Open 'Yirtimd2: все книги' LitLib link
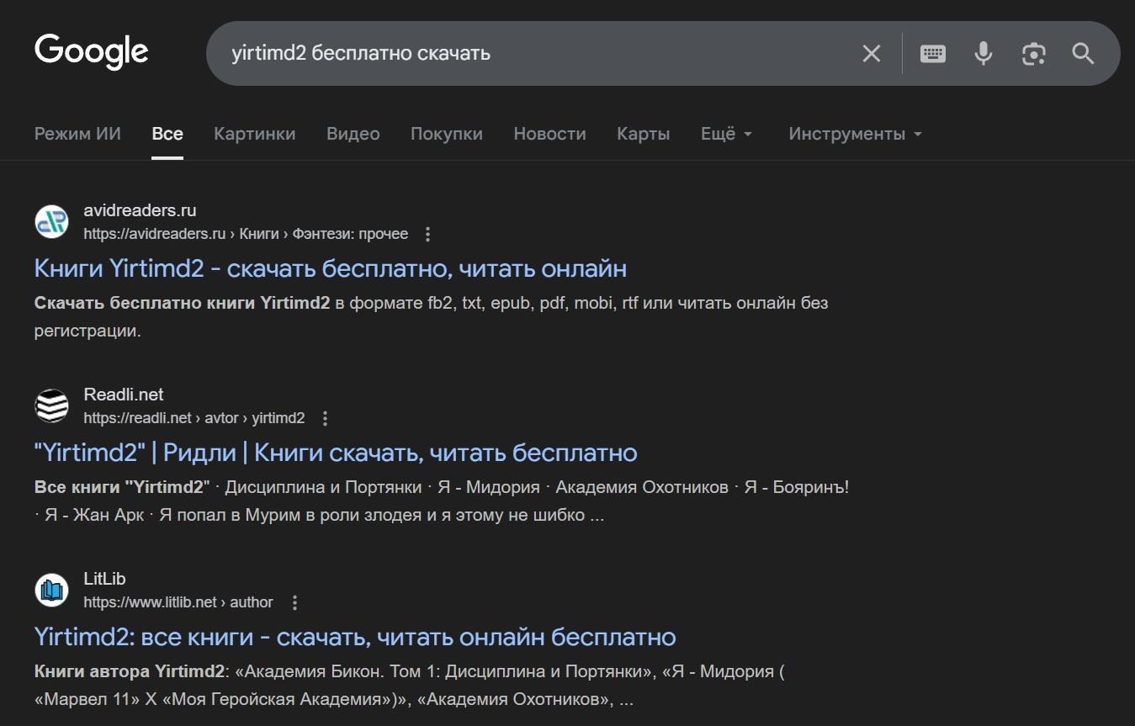 (x=354, y=637)
